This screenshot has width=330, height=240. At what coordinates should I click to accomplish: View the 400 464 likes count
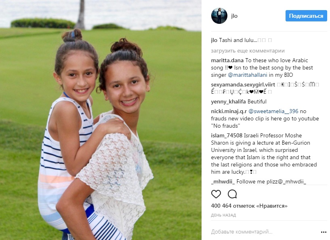click(x=249, y=206)
